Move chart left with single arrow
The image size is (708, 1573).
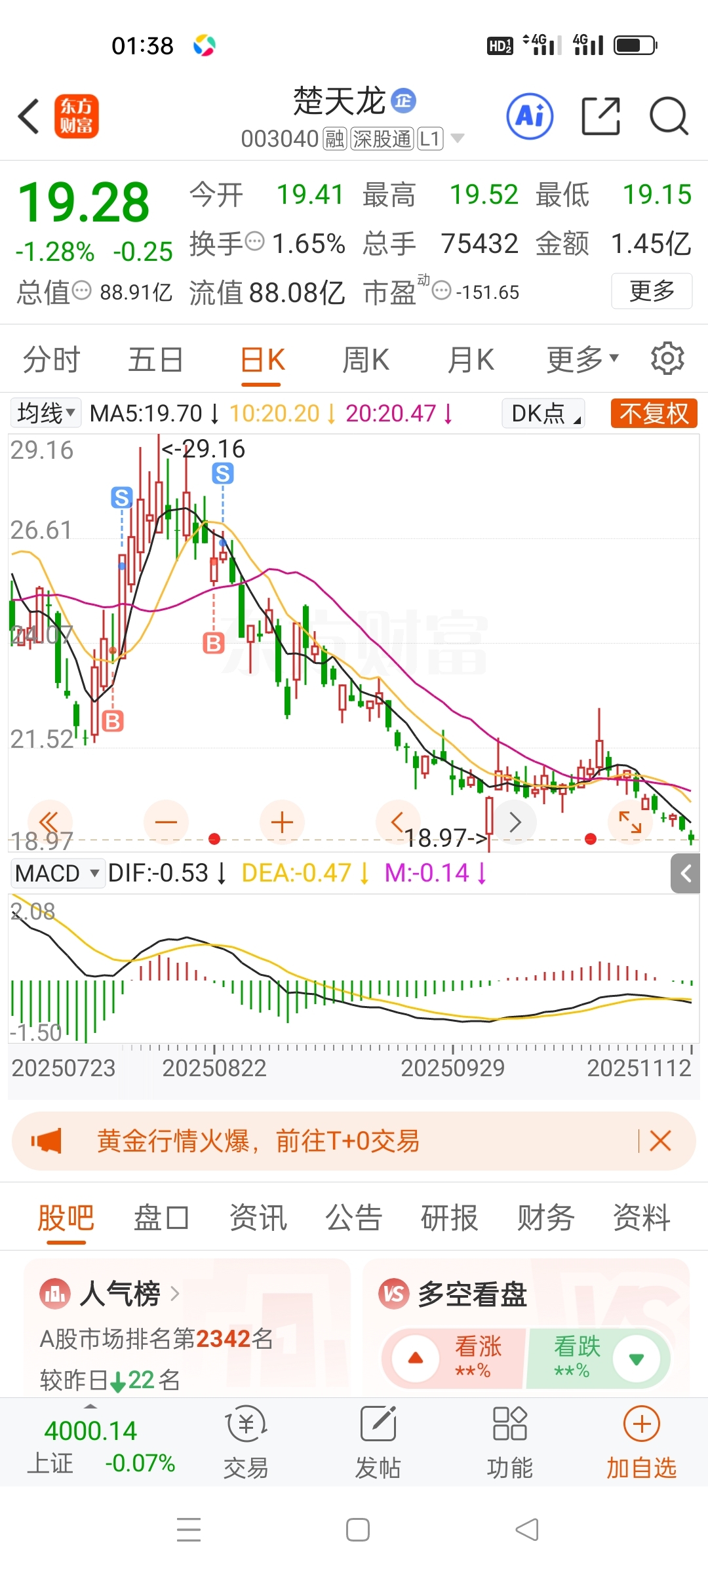point(398,822)
